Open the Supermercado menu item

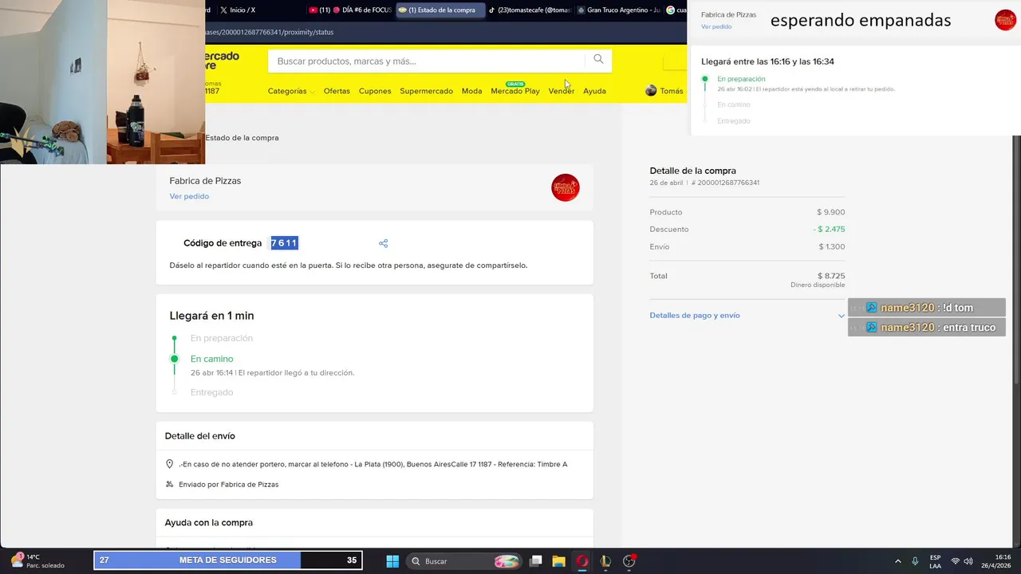tap(426, 91)
